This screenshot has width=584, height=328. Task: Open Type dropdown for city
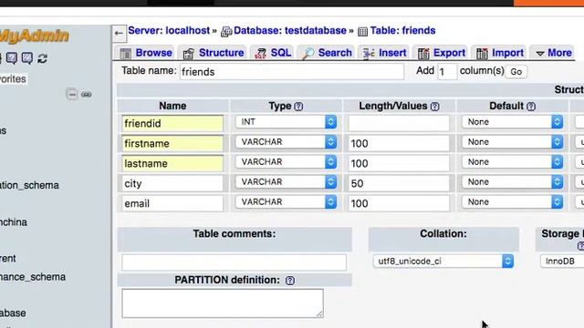(x=286, y=182)
